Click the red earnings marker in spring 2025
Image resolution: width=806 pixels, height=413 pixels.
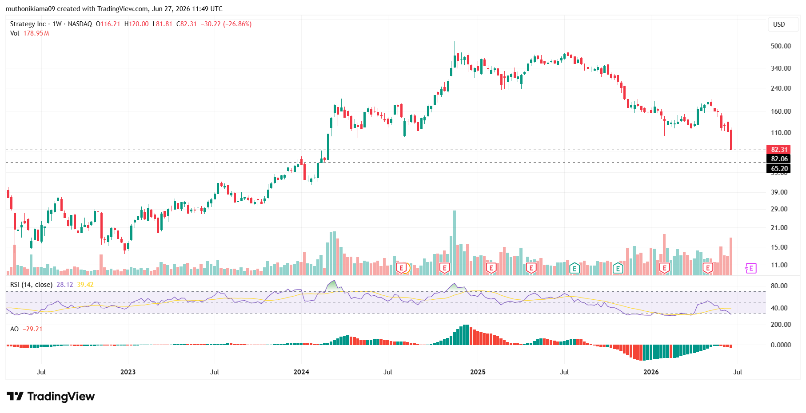click(x=531, y=268)
